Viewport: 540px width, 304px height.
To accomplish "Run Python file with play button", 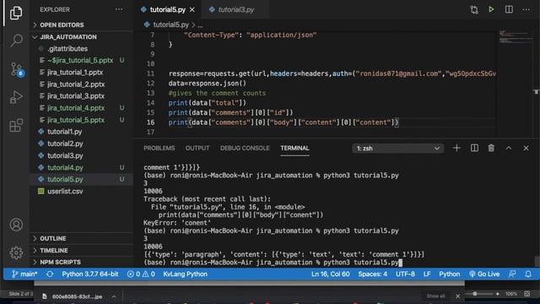I will click(x=491, y=9).
